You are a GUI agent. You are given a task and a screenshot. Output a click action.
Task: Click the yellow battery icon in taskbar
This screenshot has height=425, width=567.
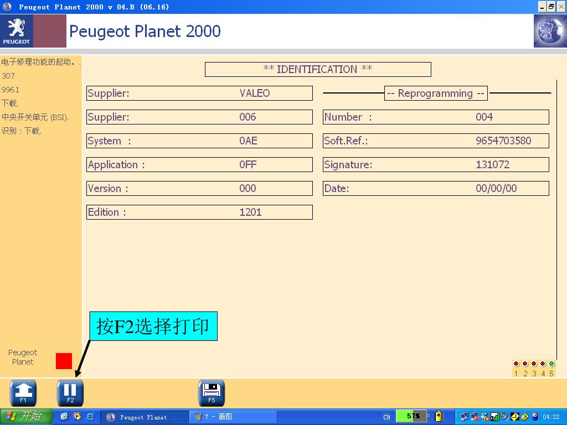coord(439,416)
